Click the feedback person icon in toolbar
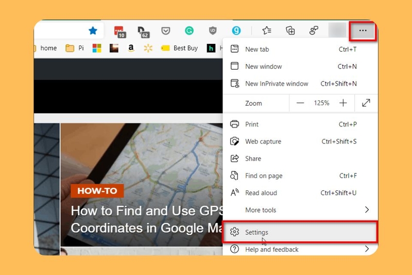The height and width of the screenshot is (275, 412). coord(314,30)
